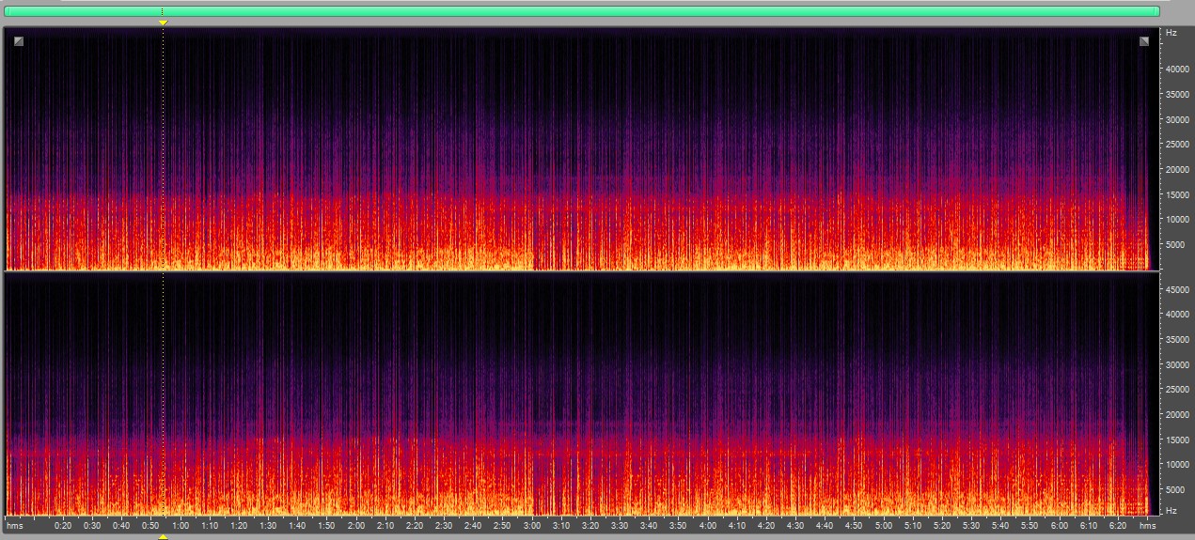Click the green zoom navigation bar

pyautogui.click(x=581, y=11)
